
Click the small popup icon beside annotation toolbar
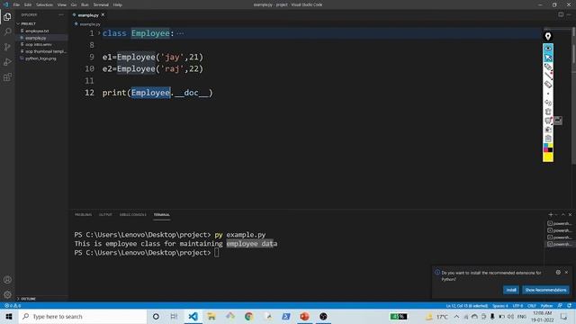pyautogui.click(x=558, y=121)
